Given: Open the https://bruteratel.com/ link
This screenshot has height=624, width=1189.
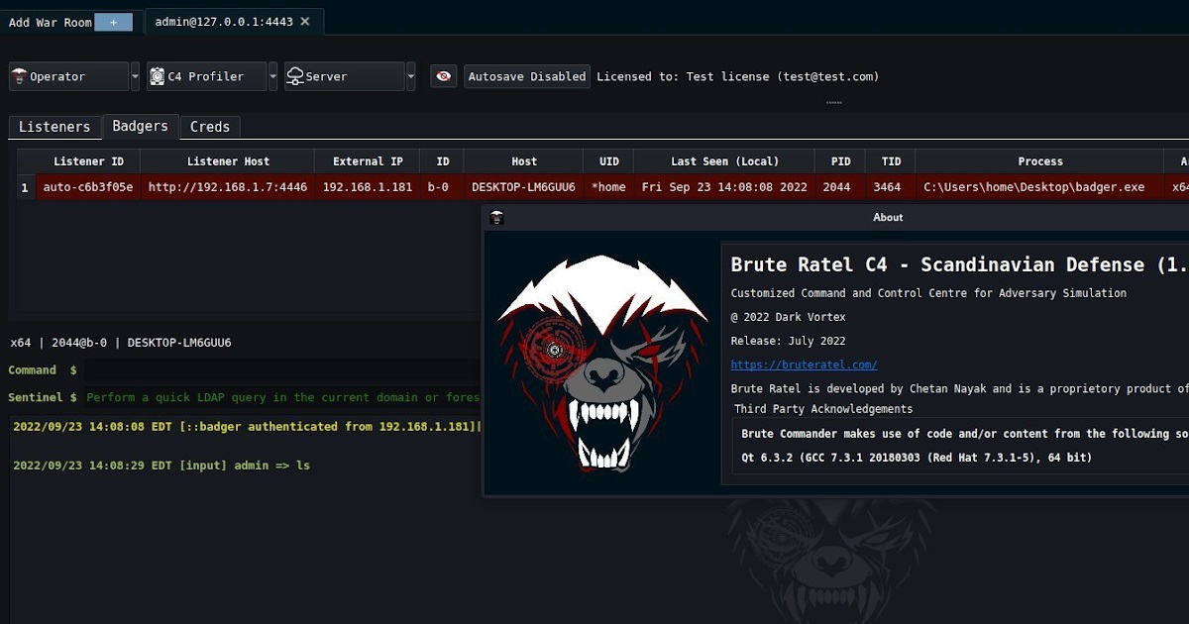Looking at the screenshot, I should (x=804, y=364).
